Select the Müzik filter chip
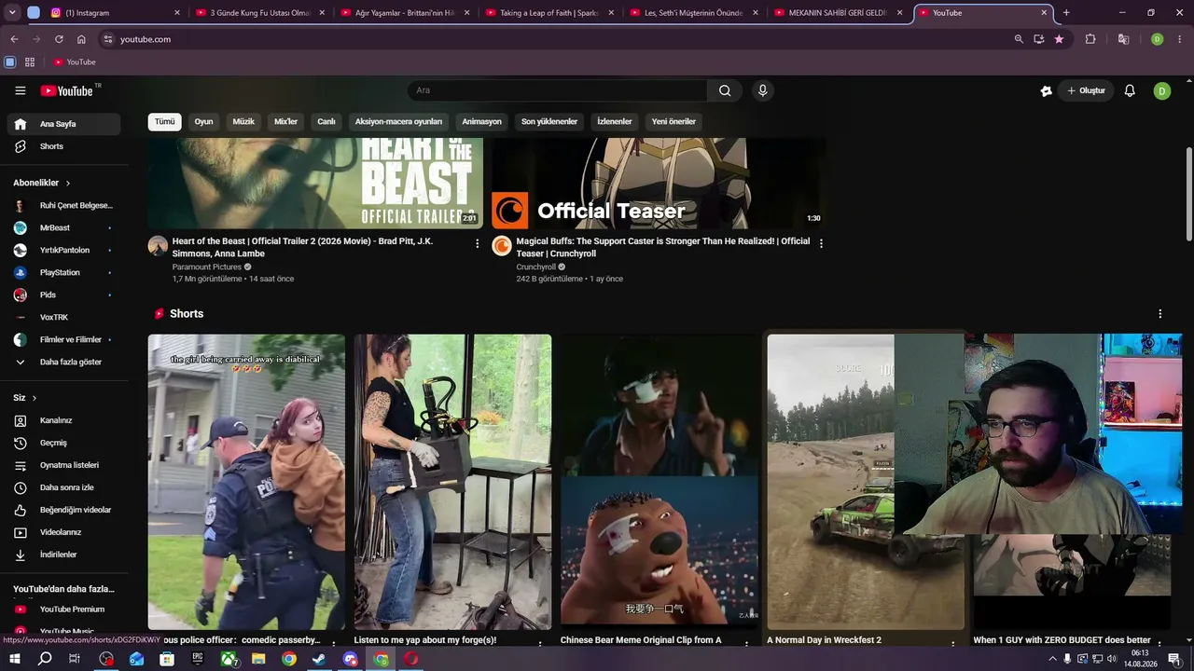1194x671 pixels. 243,122
